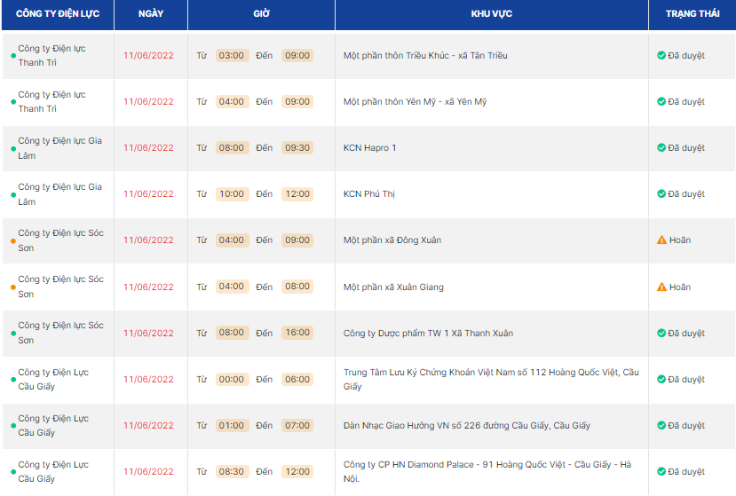Click the GIỜ column header
Image resolution: width=736 pixels, height=496 pixels.
tap(261, 14)
